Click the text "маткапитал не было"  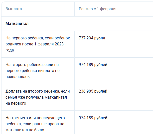point(25,130)
